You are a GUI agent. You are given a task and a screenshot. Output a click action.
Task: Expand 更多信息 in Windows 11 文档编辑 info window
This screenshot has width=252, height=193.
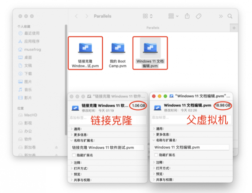click(x=154, y=134)
